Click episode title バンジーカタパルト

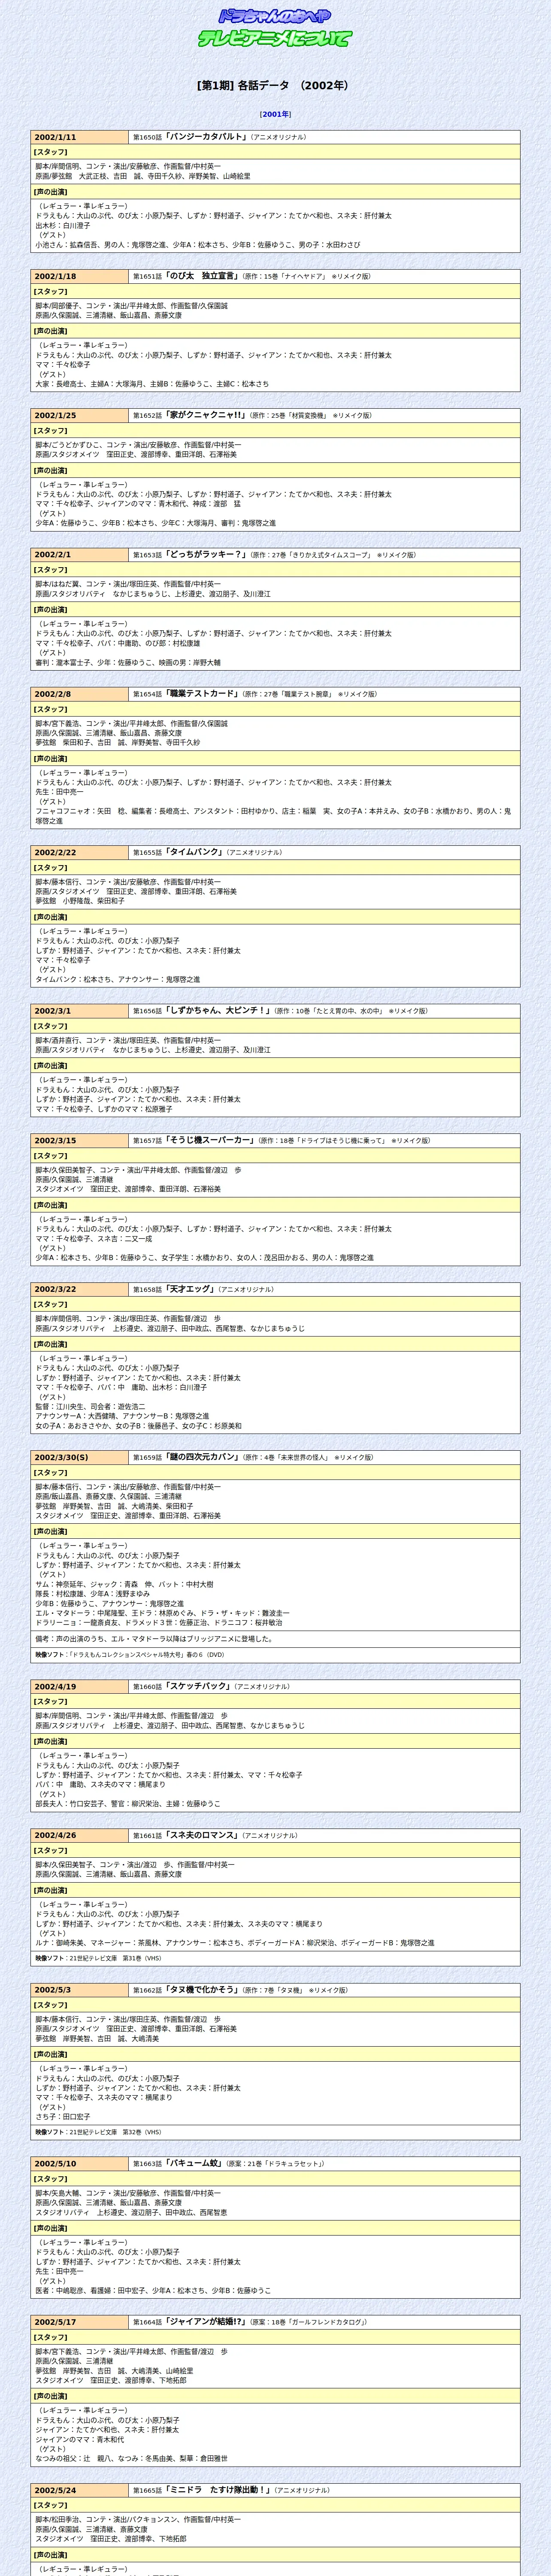(x=205, y=137)
